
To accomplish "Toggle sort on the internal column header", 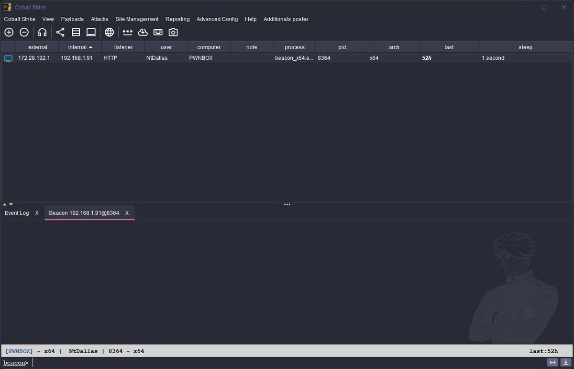I will 80,47.
